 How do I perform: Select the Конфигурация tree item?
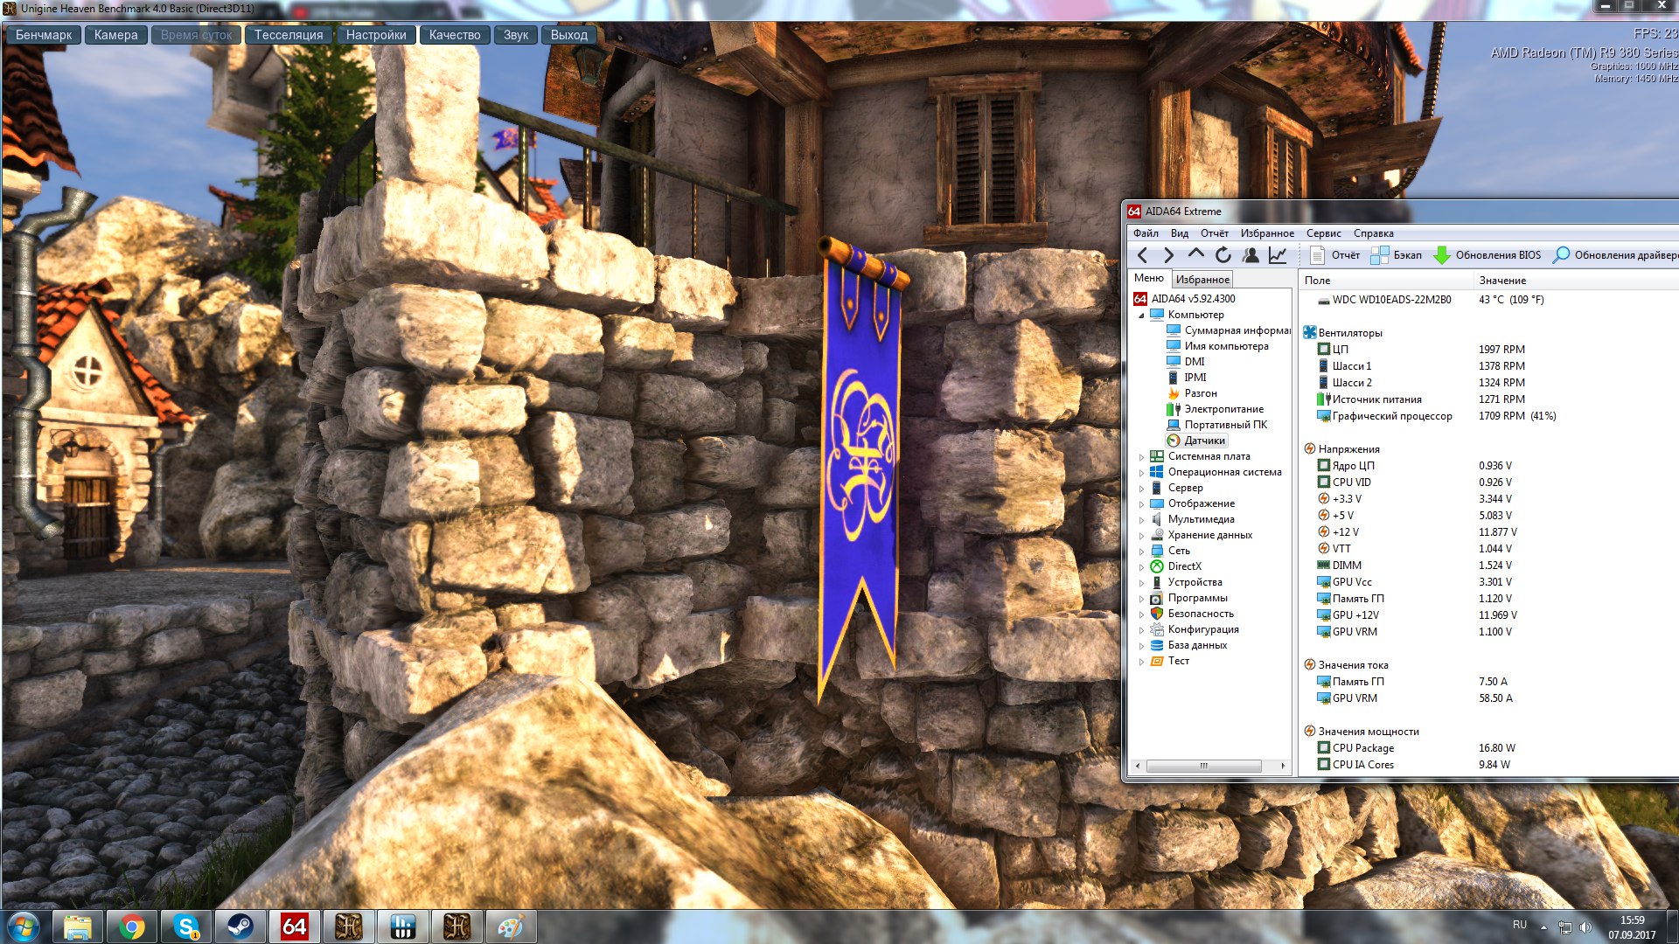pyautogui.click(x=1195, y=629)
